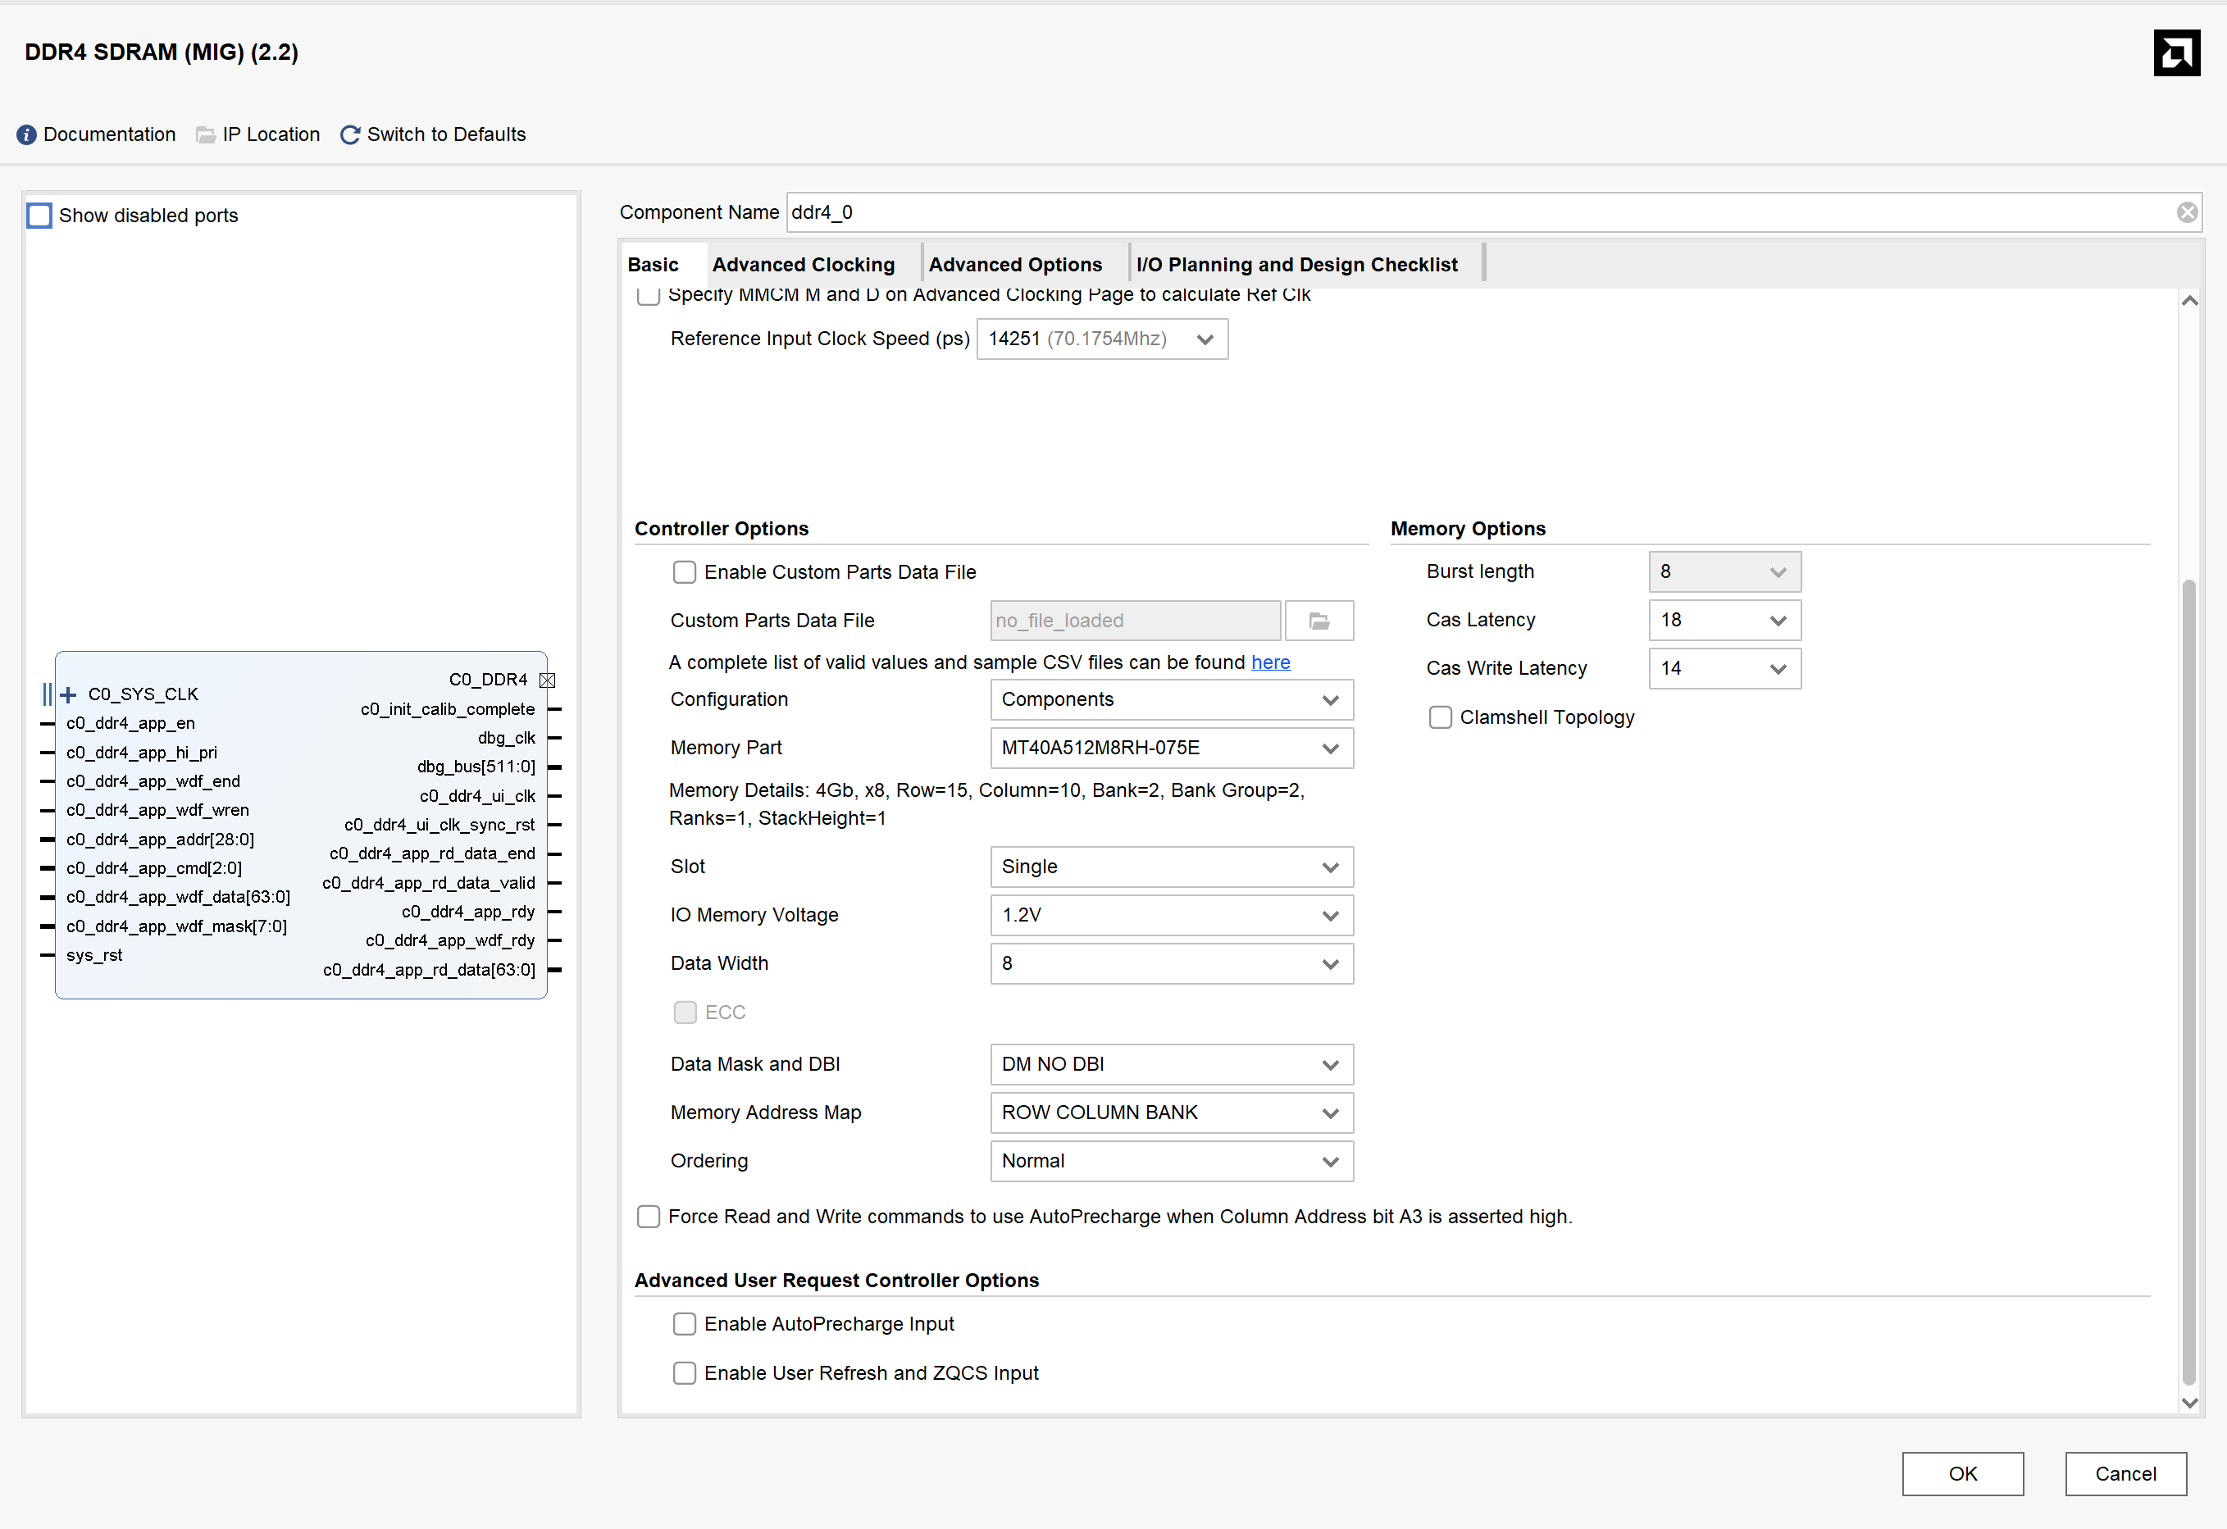This screenshot has height=1529, width=2227.
Task: Toggle Specify MMCM M and D checkbox
Action: (x=649, y=295)
